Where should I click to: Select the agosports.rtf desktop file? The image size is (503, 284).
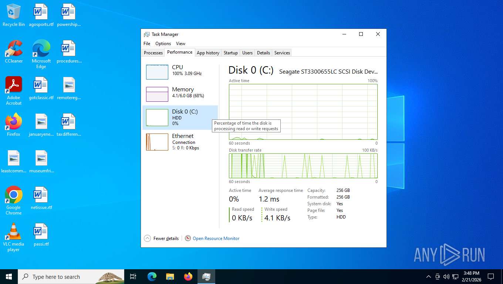[41, 16]
